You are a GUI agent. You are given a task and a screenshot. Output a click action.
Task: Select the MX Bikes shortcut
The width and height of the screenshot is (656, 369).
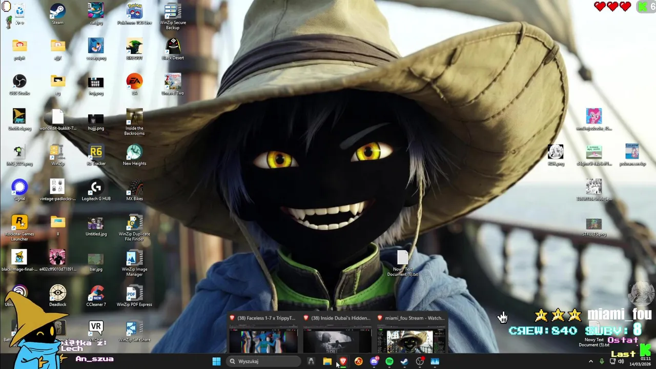coord(134,190)
